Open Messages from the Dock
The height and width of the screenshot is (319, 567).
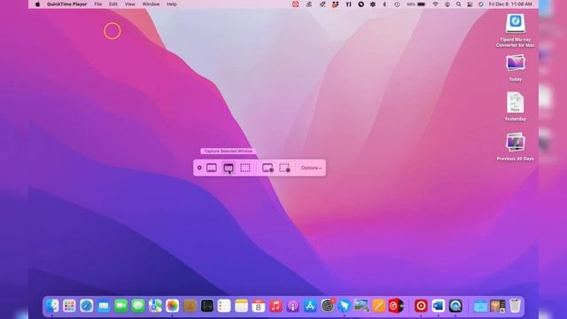pyautogui.click(x=138, y=306)
